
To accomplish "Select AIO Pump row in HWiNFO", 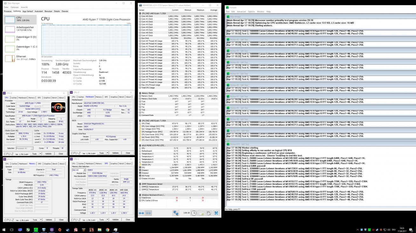I will (178, 176).
